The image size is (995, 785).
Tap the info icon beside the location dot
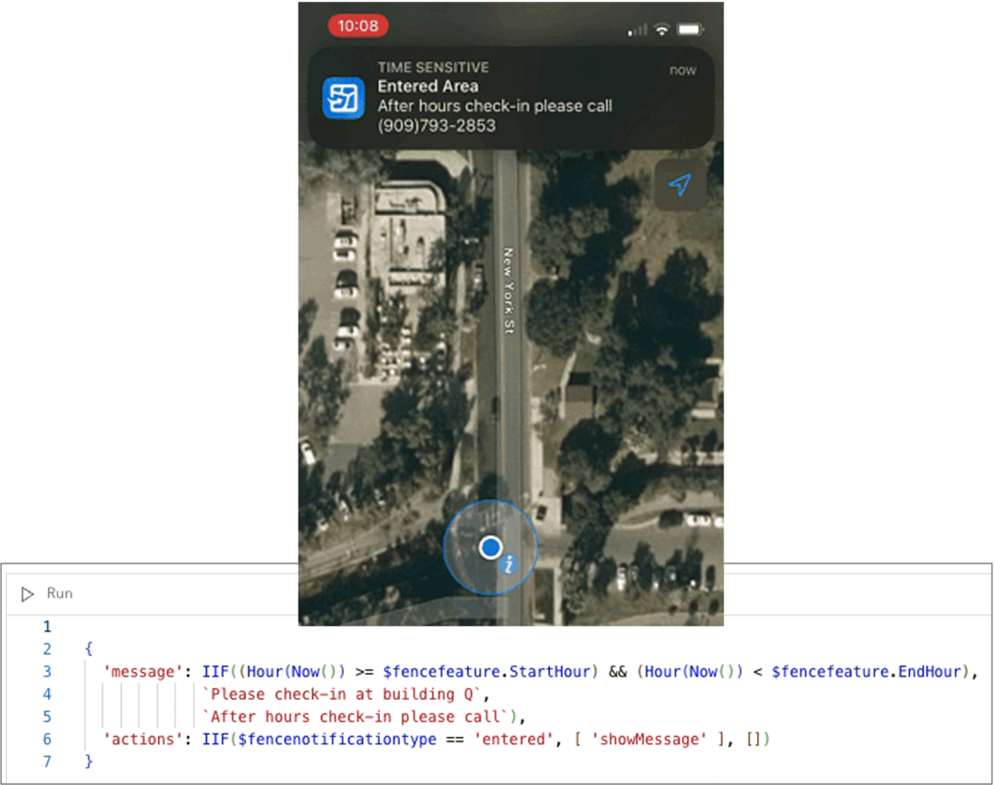coord(509,565)
